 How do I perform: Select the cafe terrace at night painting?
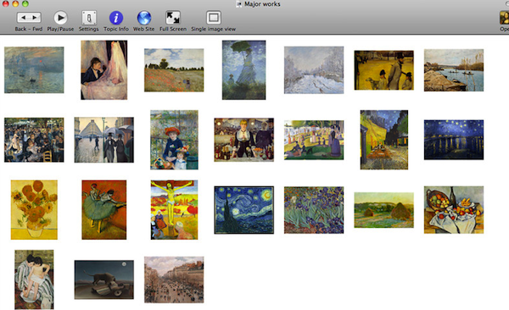[x=384, y=140]
